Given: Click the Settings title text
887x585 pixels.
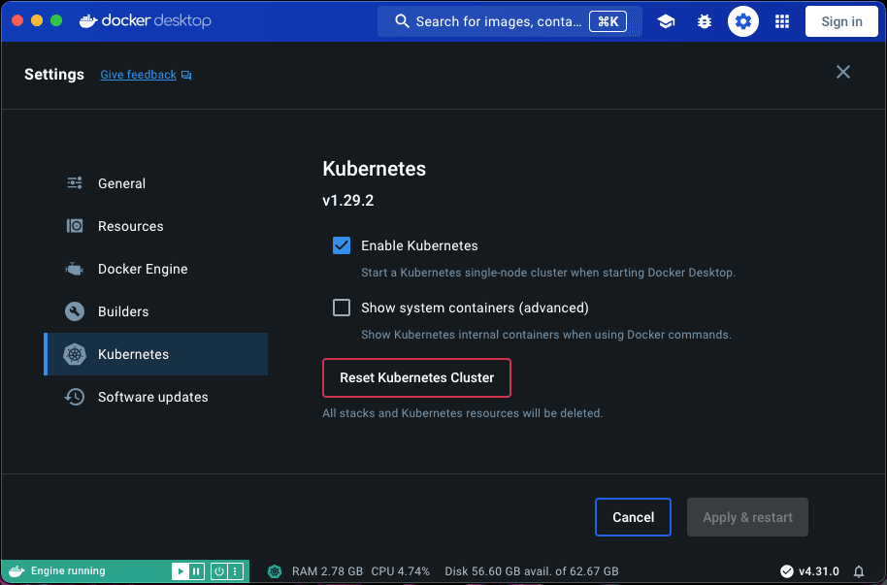Looking at the screenshot, I should pyautogui.click(x=54, y=75).
